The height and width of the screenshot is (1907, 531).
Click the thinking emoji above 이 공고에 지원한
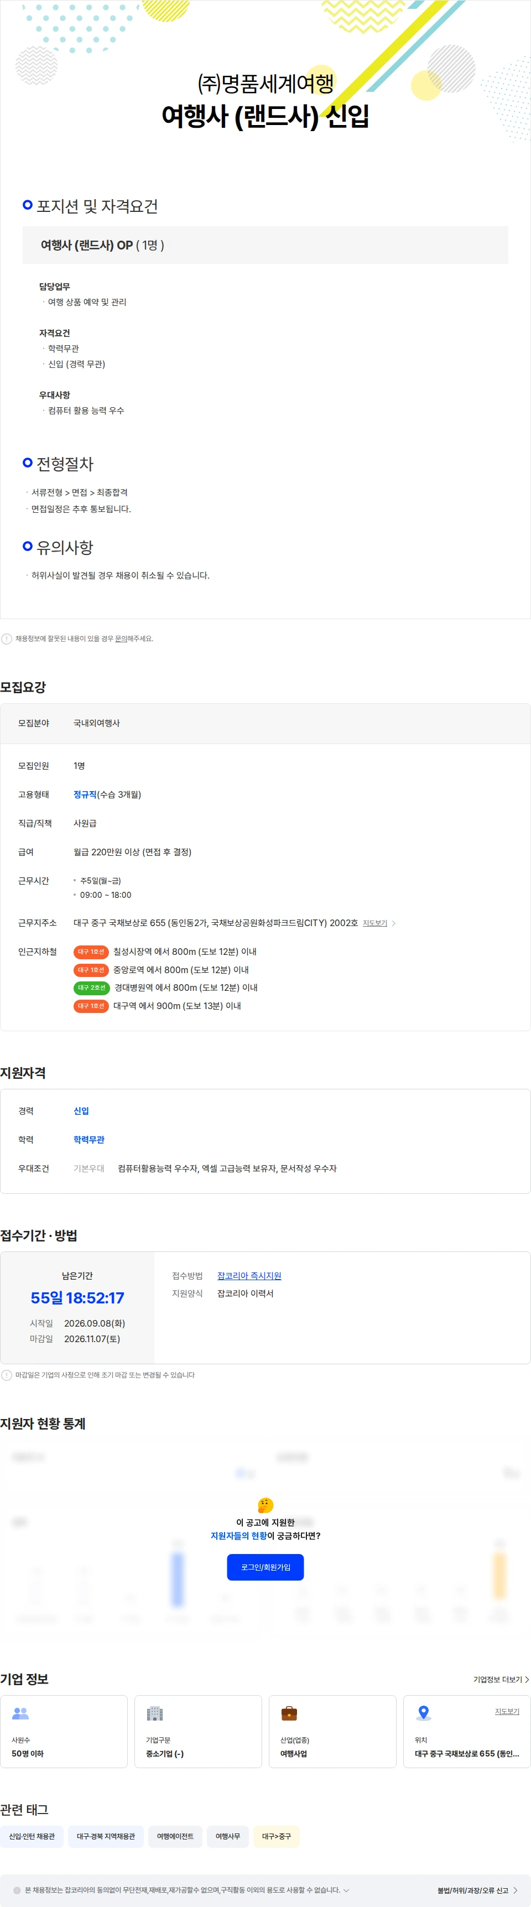coord(265,1505)
